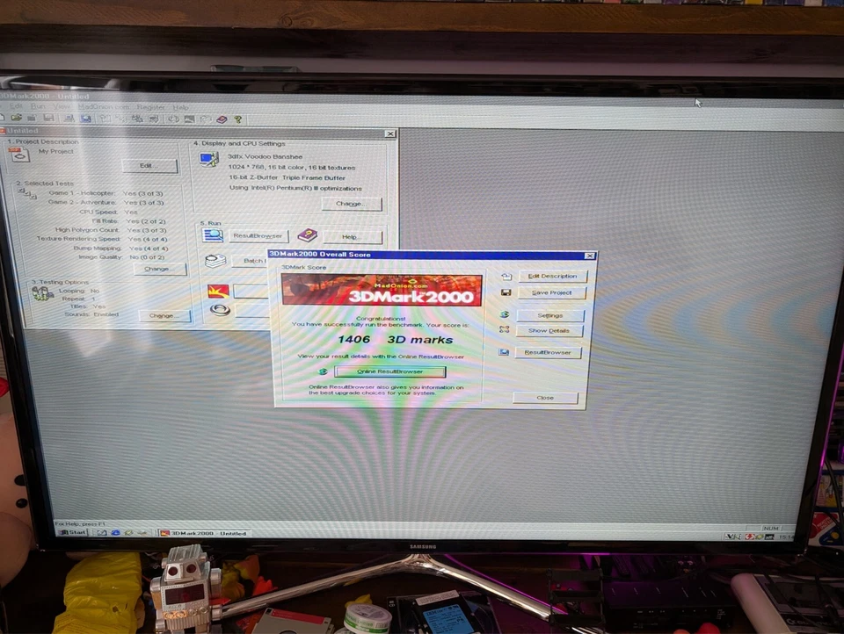
Task: Click the Save Project floppy icon in score dialog
Action: click(506, 292)
